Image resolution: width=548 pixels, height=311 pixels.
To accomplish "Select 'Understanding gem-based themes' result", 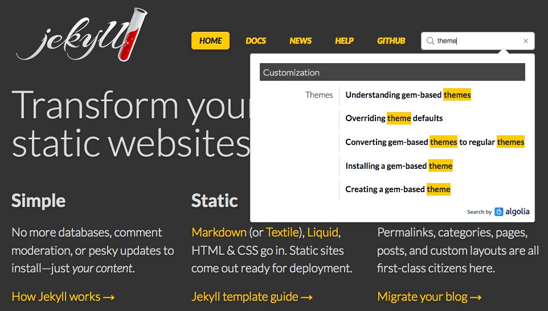I will click(x=408, y=95).
